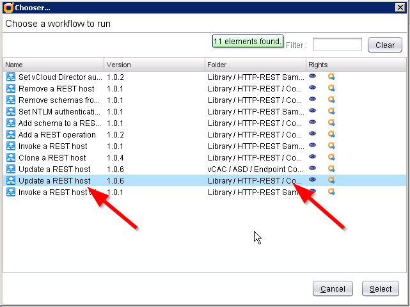Click inspect icon in Add a REST operation row
The width and height of the screenshot is (410, 307).
point(331,134)
